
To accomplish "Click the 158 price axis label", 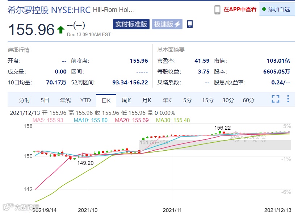I will click(x=28, y=126).
